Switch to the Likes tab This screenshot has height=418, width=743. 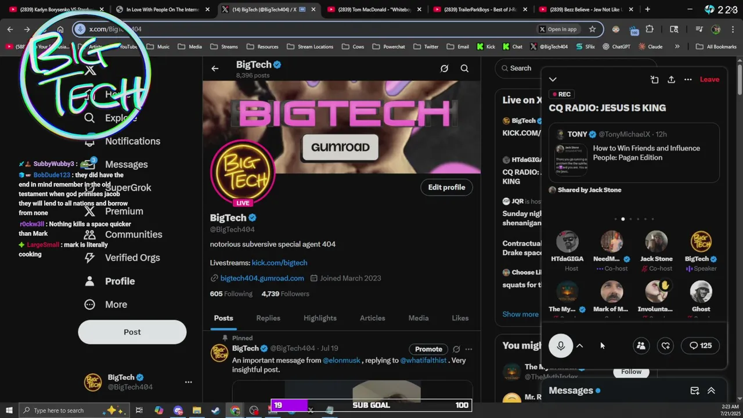(x=460, y=318)
